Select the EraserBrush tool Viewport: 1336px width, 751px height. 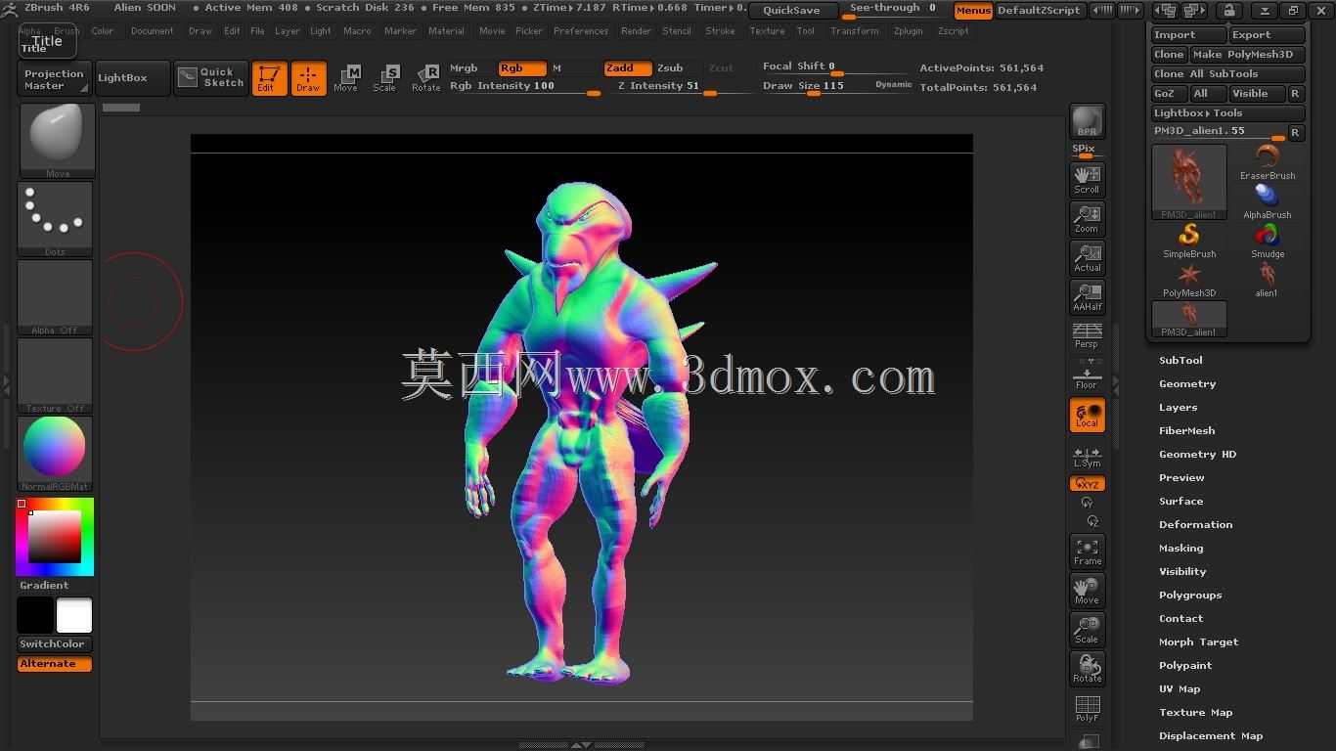click(x=1268, y=162)
